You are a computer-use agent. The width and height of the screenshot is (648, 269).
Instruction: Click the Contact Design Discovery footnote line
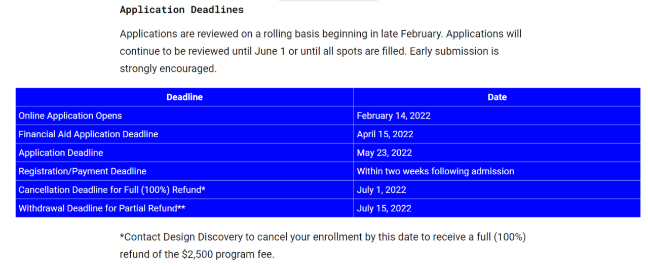point(322,237)
